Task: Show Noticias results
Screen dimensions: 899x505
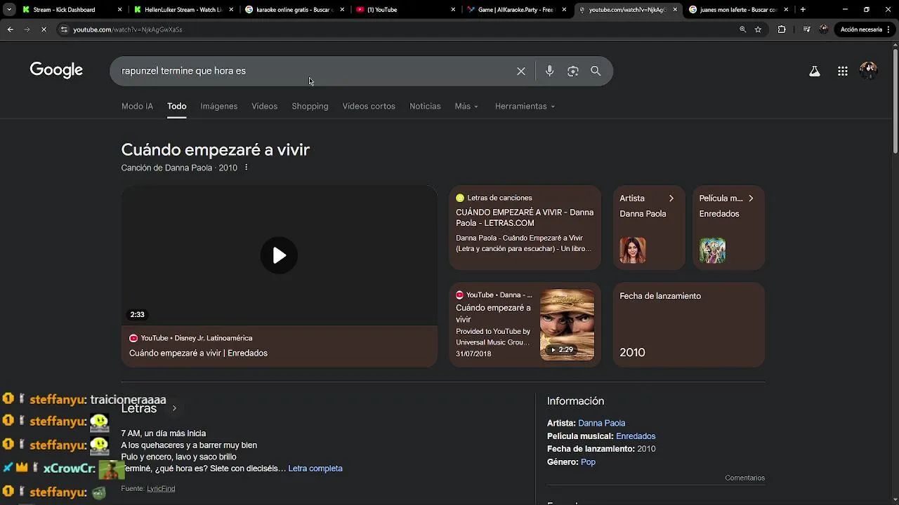Action: (425, 106)
